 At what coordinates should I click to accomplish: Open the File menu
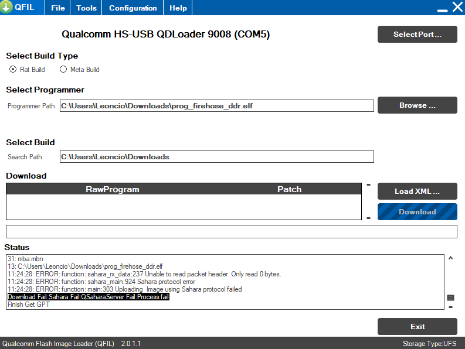click(x=58, y=8)
